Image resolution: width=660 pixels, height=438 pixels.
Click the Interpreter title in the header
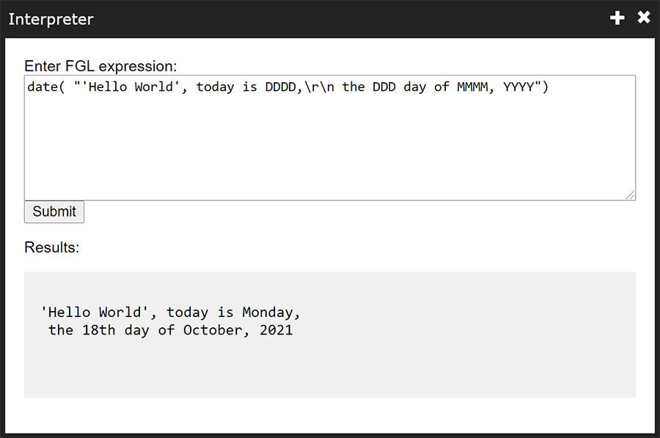click(x=51, y=19)
